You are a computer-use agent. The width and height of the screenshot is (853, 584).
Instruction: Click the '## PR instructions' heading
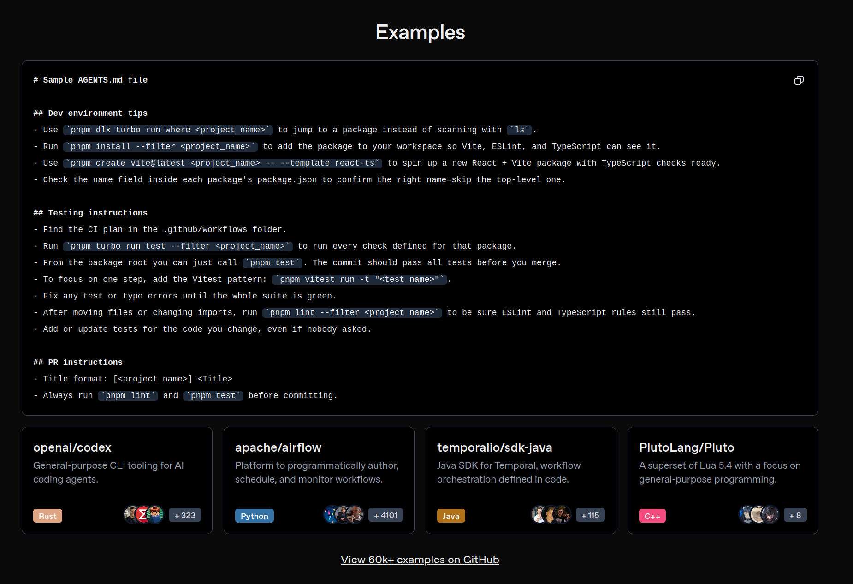[x=78, y=363]
